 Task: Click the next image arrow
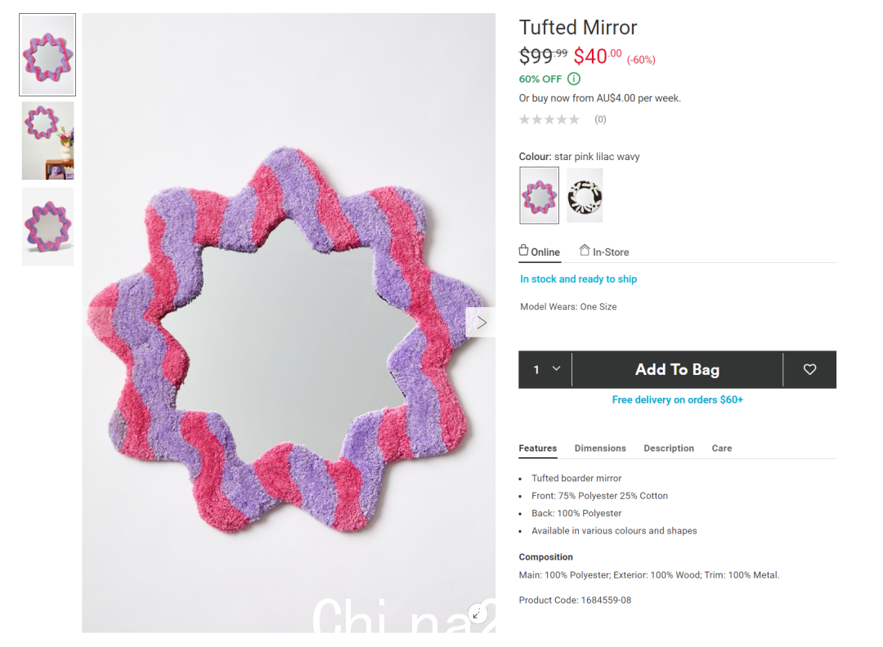tap(481, 323)
